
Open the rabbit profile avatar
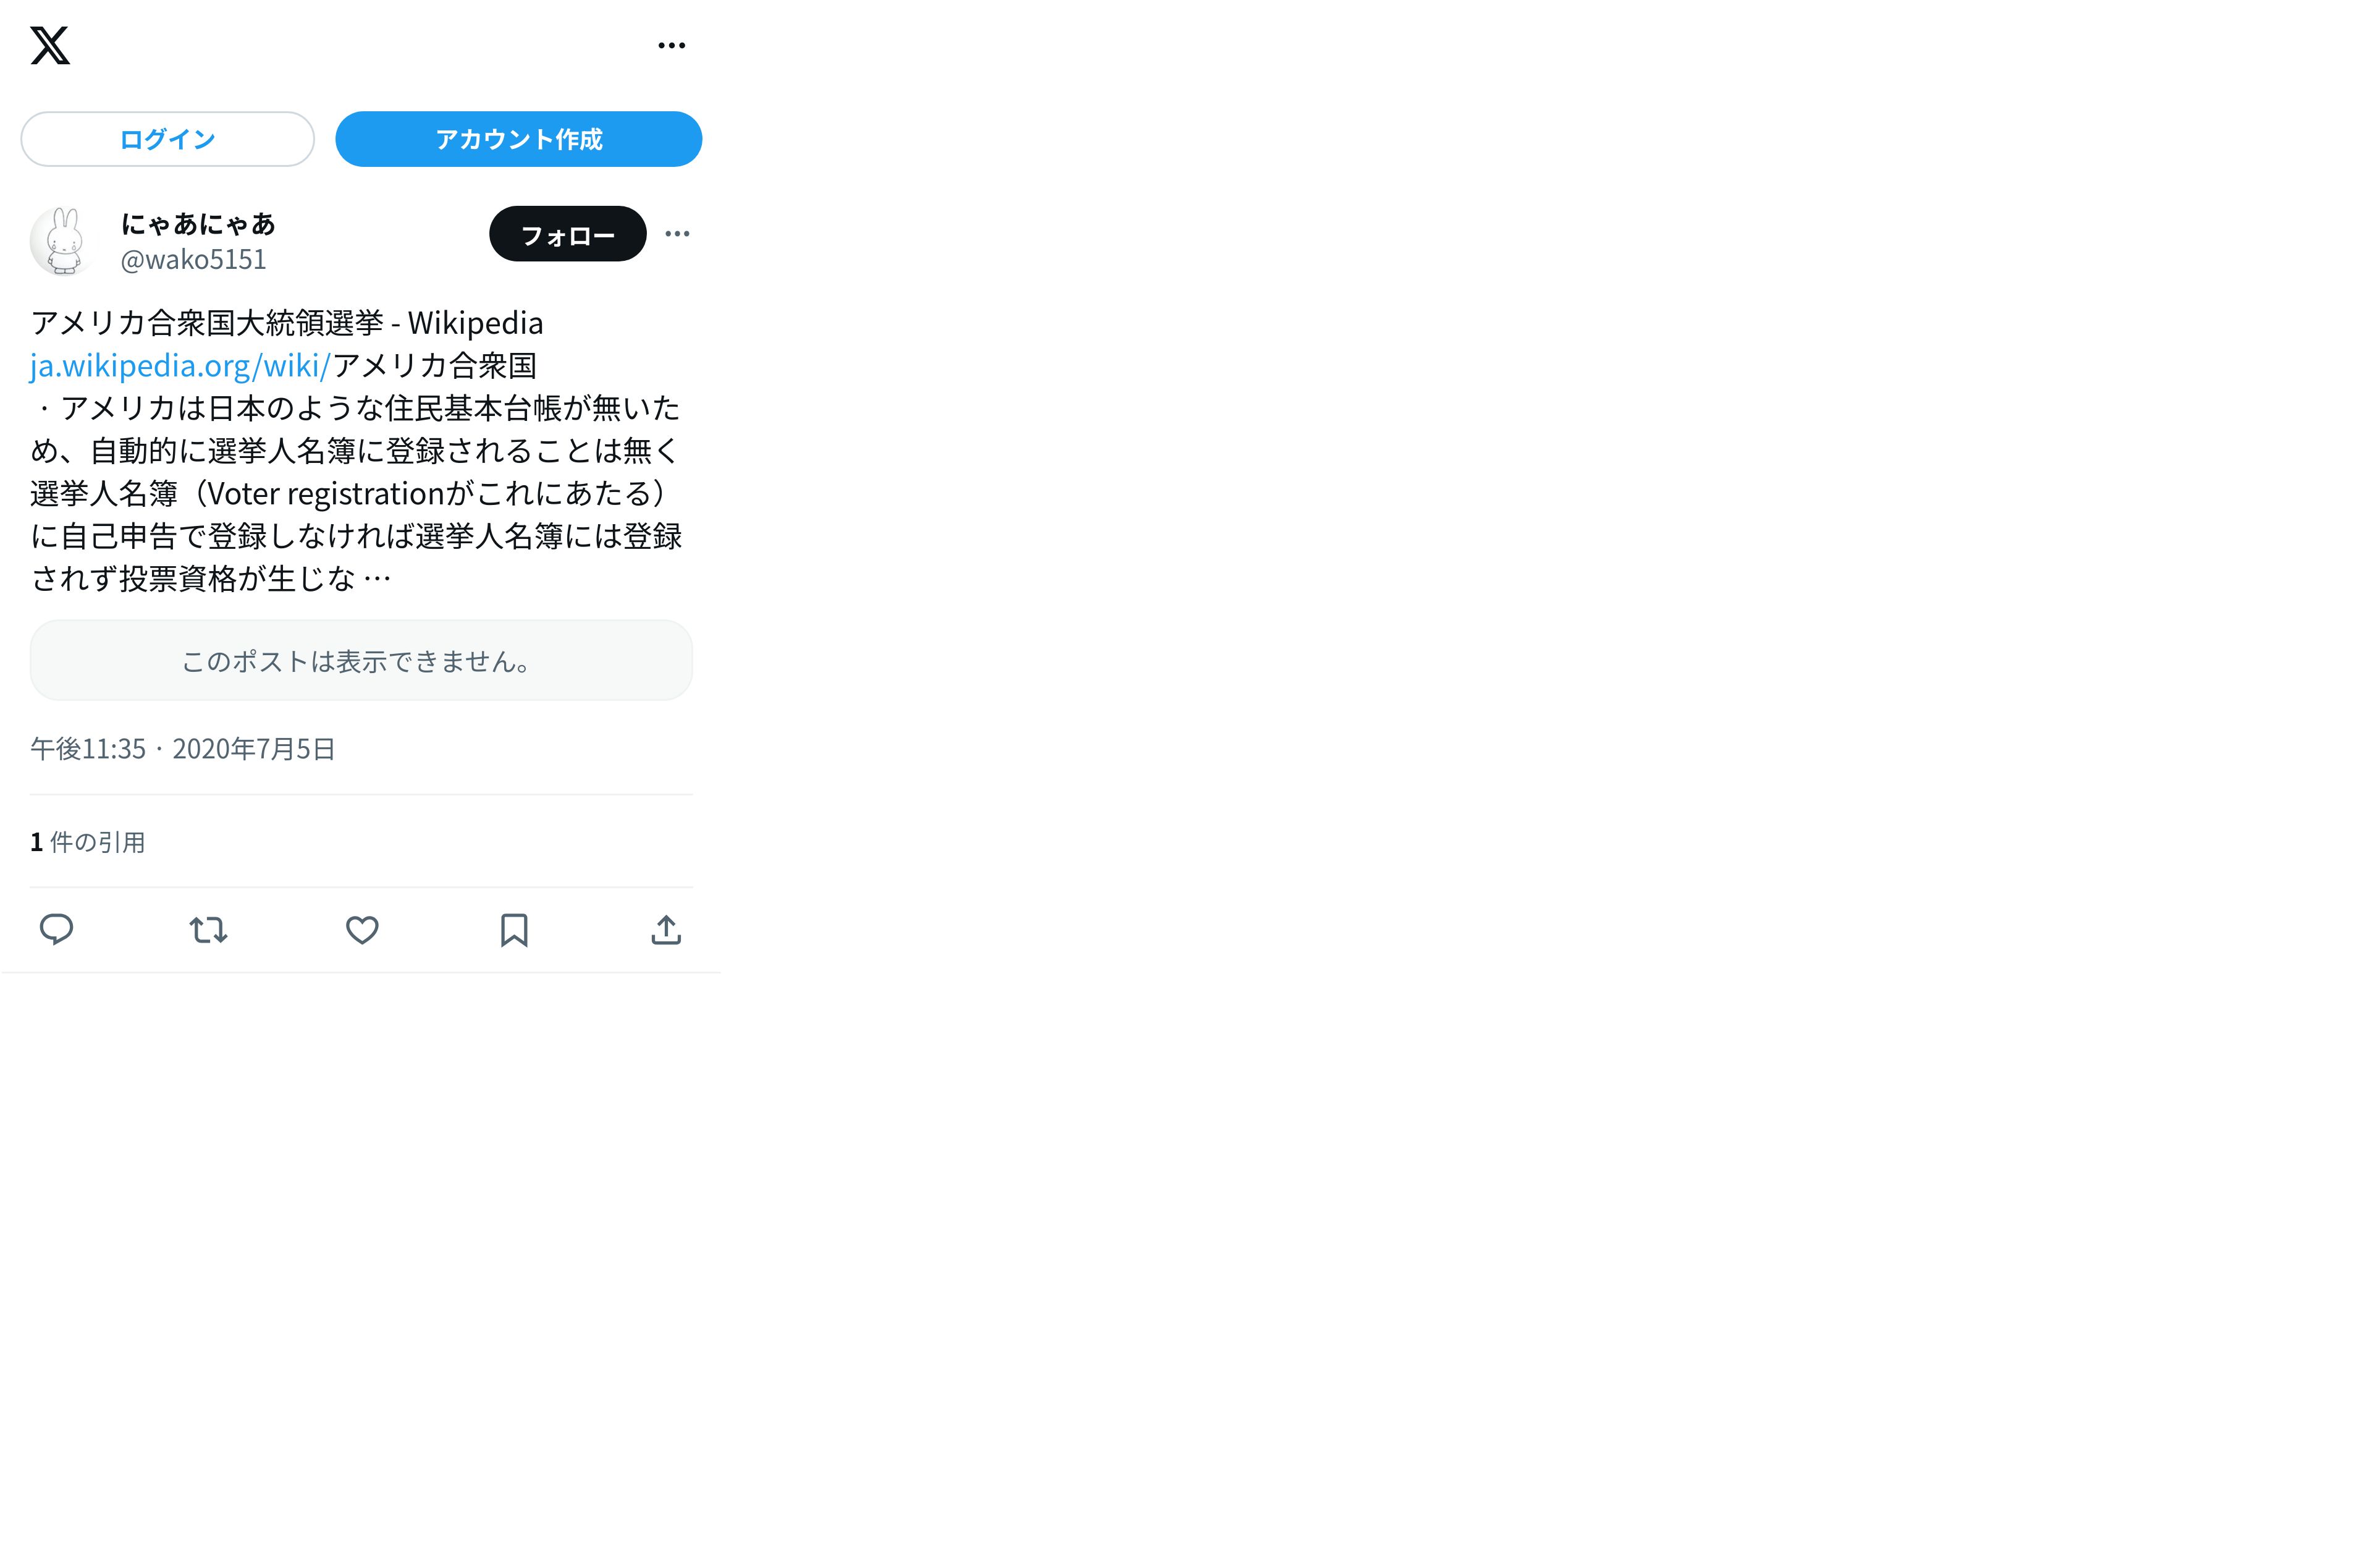coord(64,240)
